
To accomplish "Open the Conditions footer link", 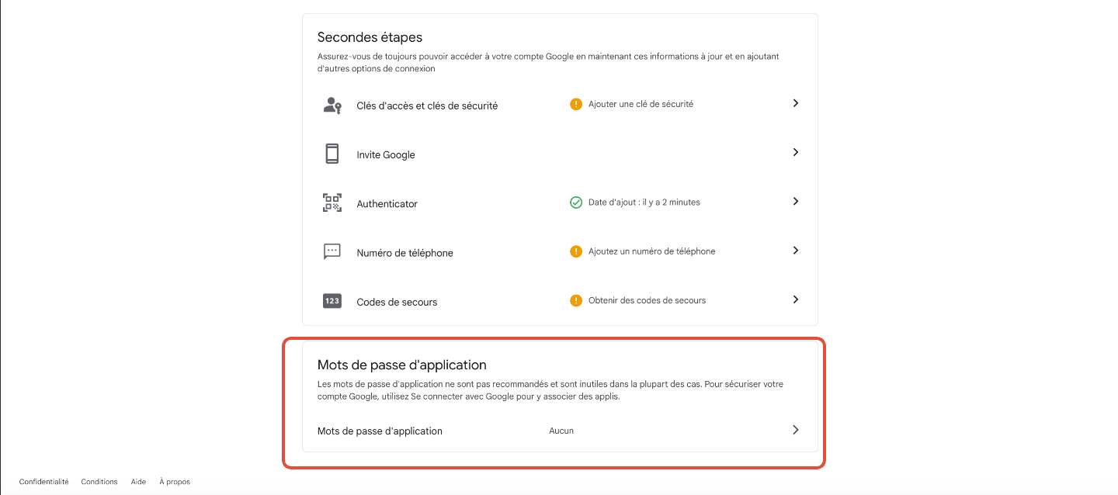I will 99,482.
